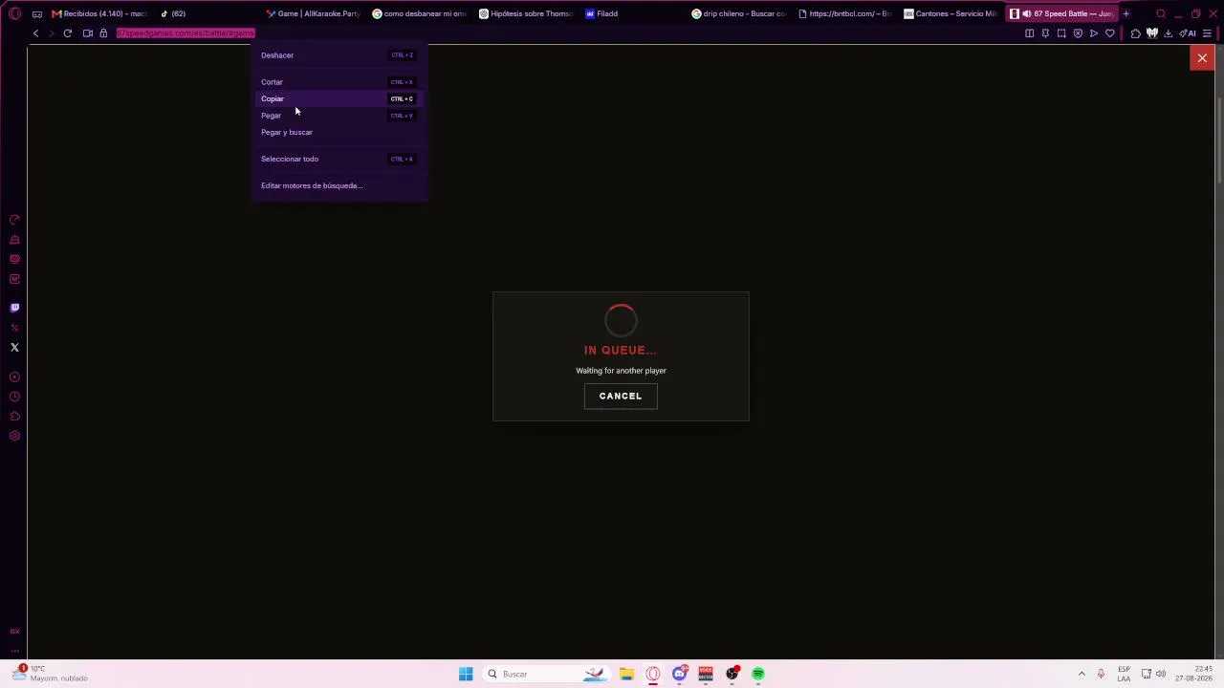Screen dimensions: 1224x688
Task: Open X (Twitter) in Opera sidebar
Action: pyautogui.click(x=14, y=348)
